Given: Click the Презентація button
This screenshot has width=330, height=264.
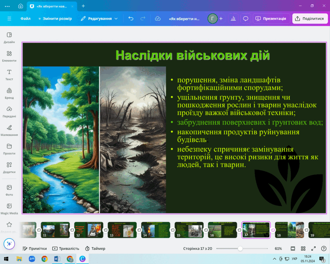Looking at the screenshot, I should 271,19.
